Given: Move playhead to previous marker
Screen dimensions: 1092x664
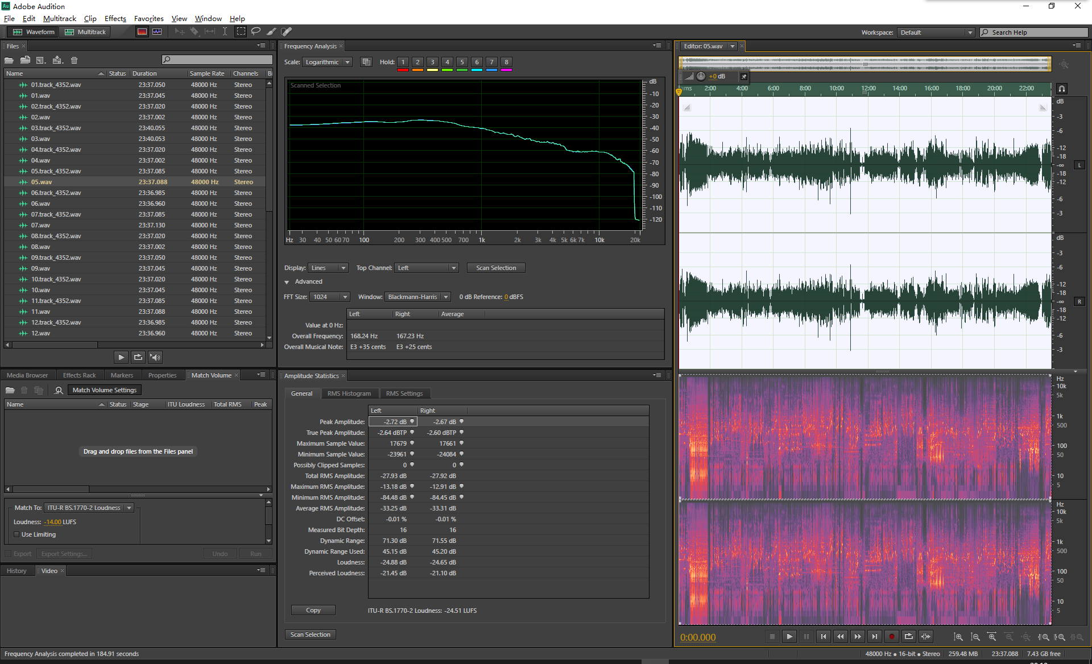Looking at the screenshot, I should [x=824, y=637].
